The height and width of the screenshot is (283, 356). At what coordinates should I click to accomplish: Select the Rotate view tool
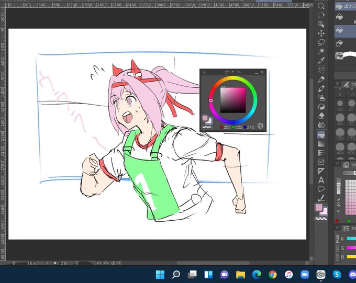[321, 15]
